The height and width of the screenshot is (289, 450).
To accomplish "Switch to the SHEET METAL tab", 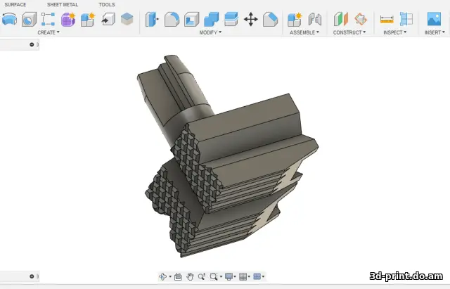I will [63, 5].
